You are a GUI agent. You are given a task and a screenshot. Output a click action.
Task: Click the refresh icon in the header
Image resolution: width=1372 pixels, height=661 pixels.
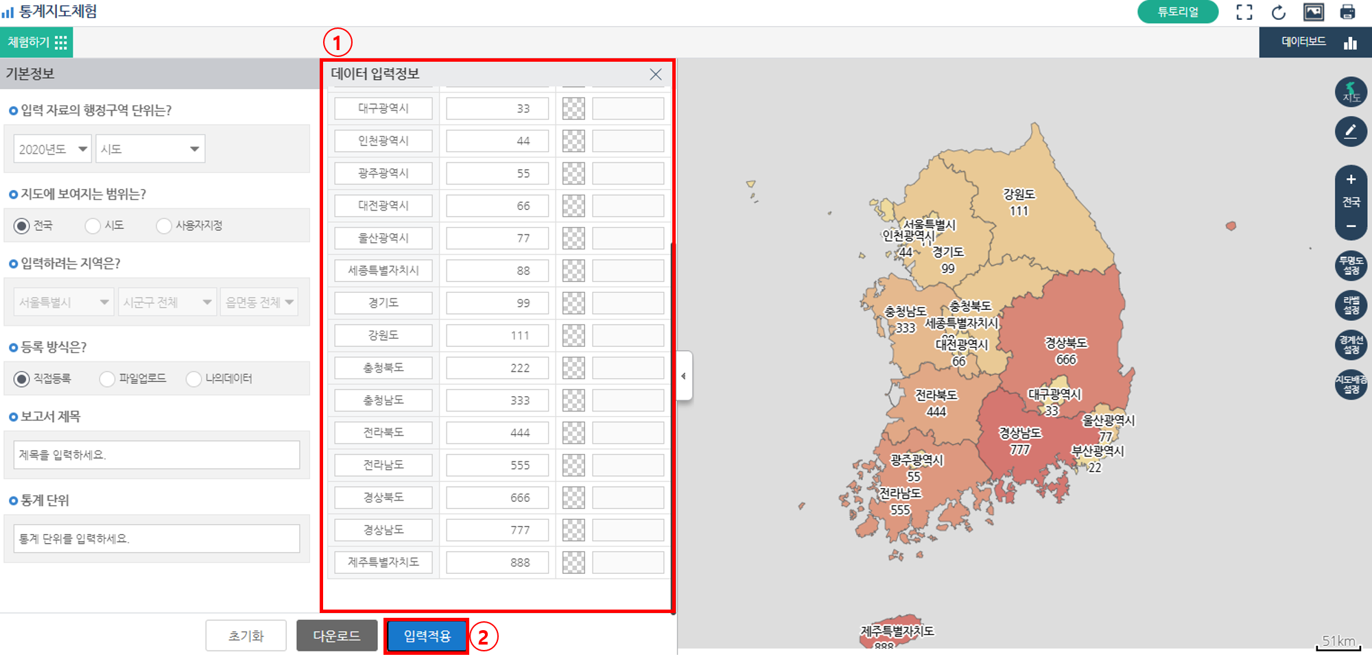pyautogui.click(x=1277, y=12)
